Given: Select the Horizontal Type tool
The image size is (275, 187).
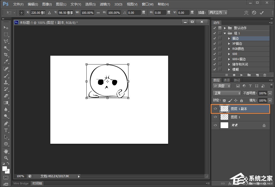Looking at the screenshot, I should [x=6, y=130].
